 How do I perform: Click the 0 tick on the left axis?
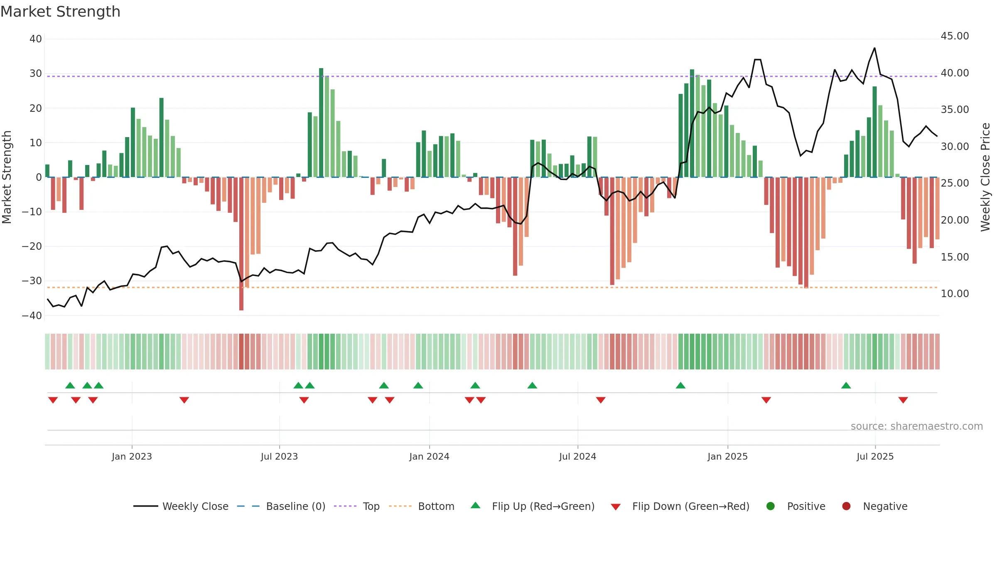click(x=39, y=177)
